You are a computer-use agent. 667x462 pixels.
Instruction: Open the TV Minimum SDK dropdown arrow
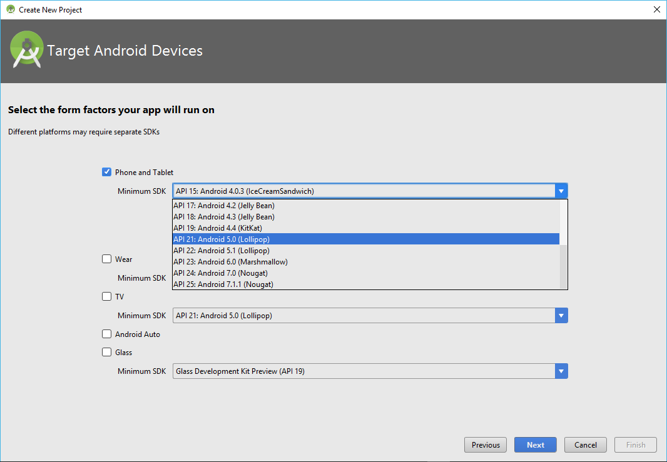click(x=561, y=316)
